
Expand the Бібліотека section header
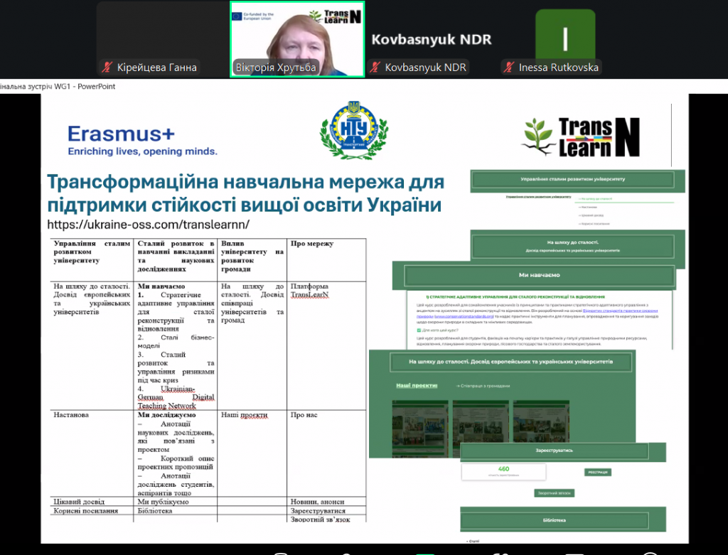pyautogui.click(x=556, y=520)
